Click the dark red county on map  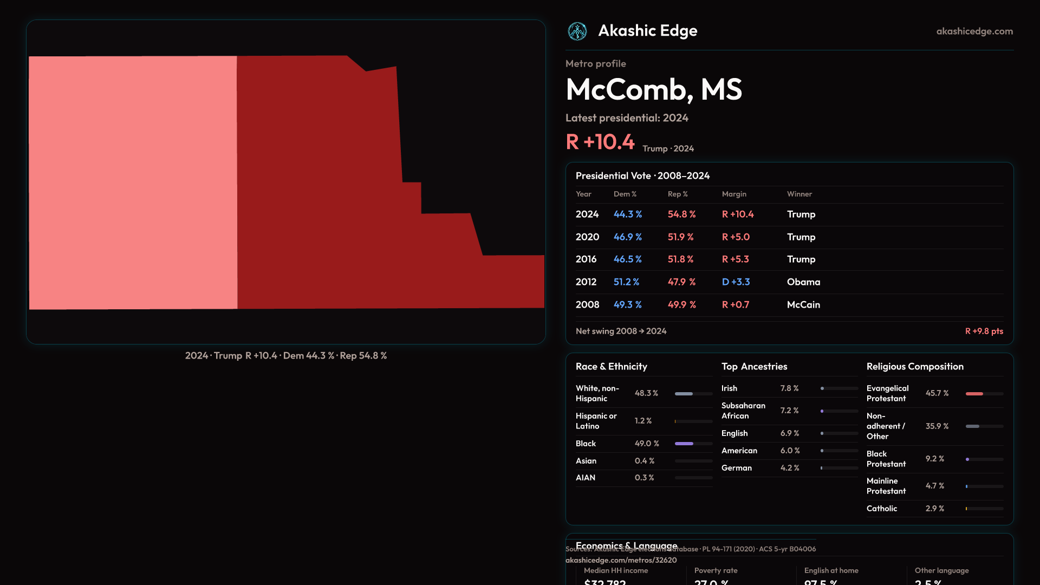click(325, 190)
